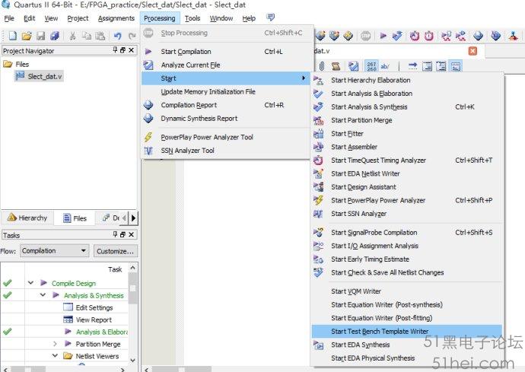Click the Copy toolbar icon
The width and height of the screenshot is (525, 372).
(x=87, y=36)
